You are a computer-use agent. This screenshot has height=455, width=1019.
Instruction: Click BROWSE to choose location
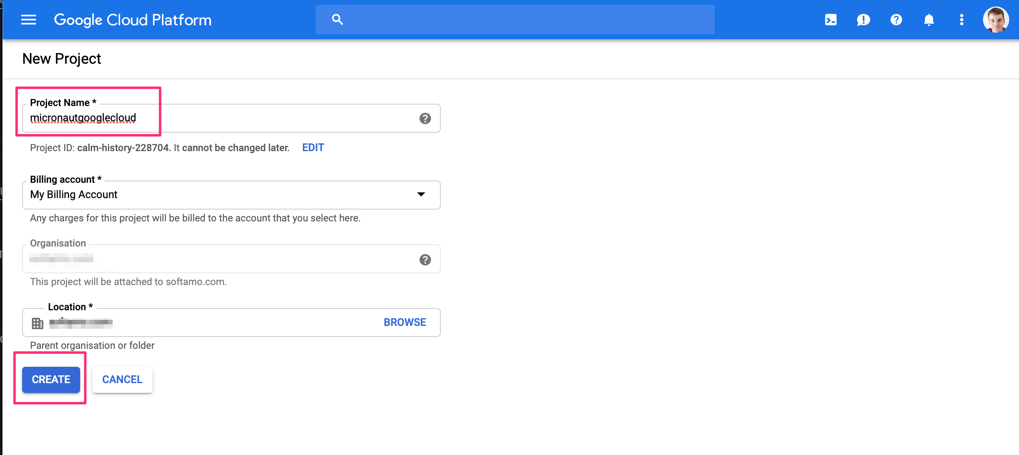coord(404,322)
